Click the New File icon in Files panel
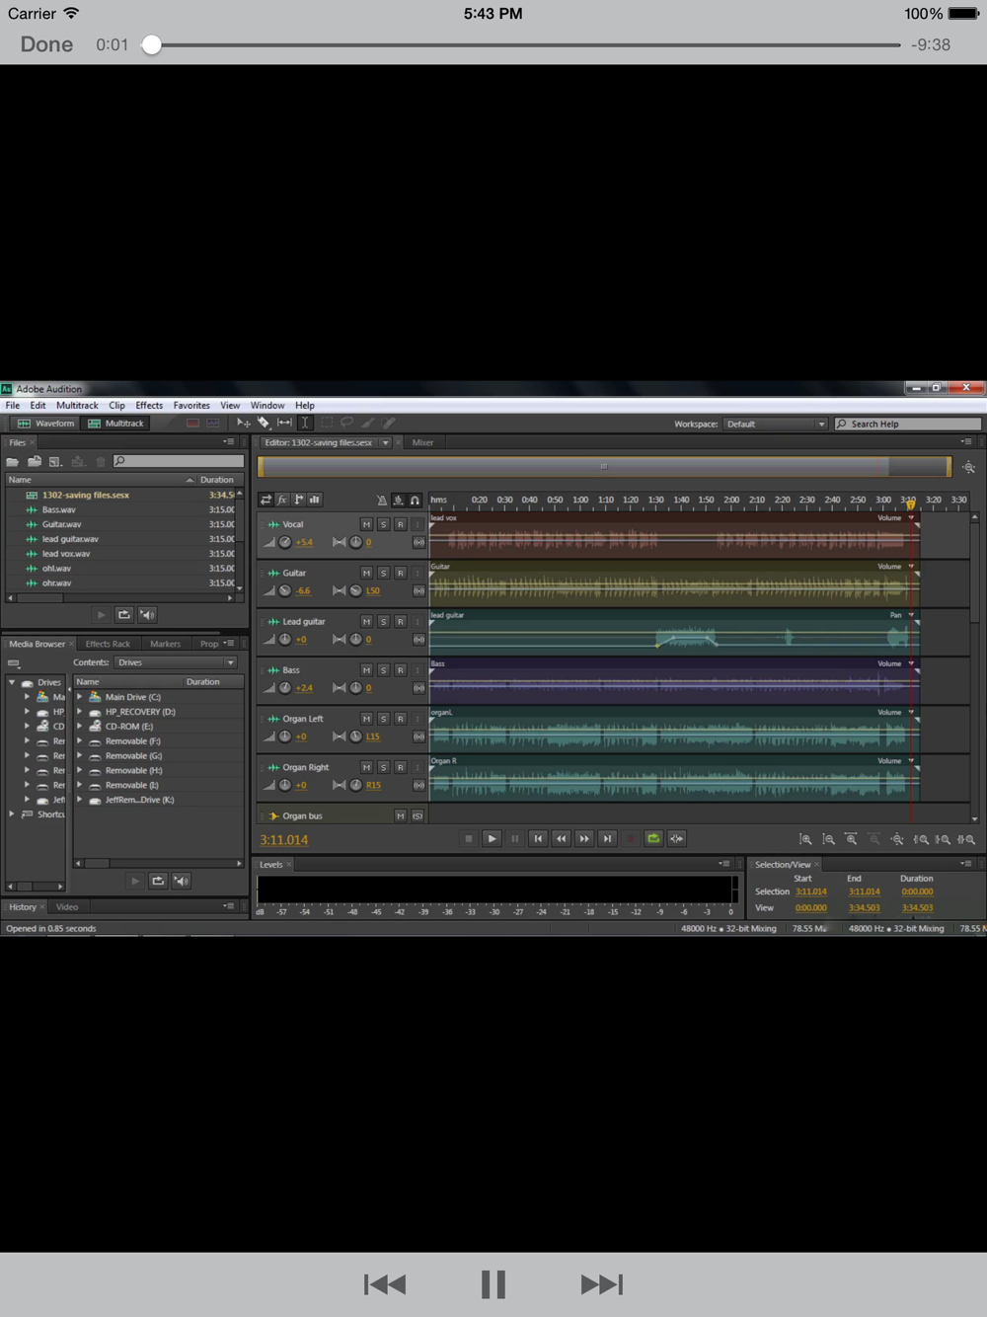 [x=55, y=461]
